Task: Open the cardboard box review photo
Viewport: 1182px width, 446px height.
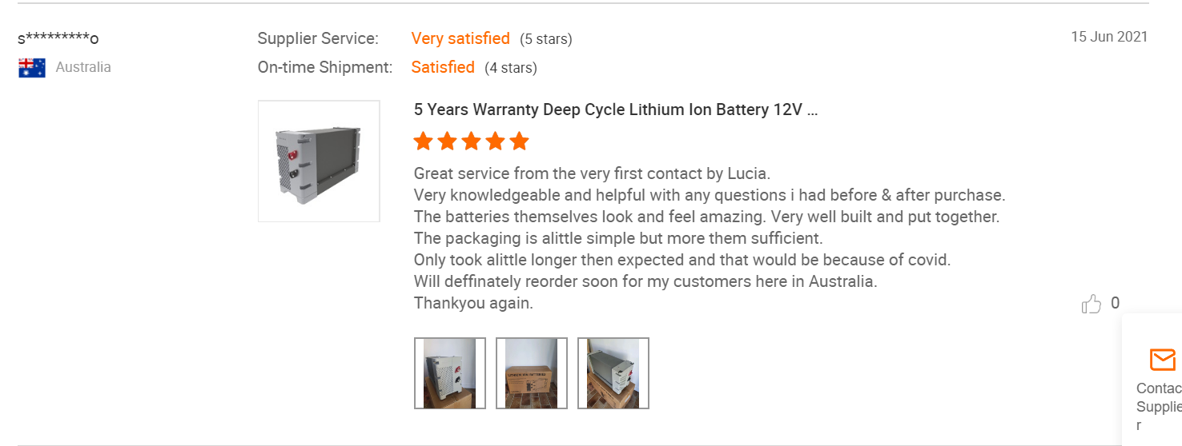Action: 532,373
